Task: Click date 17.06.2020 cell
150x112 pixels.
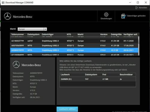Action: point(128,46)
